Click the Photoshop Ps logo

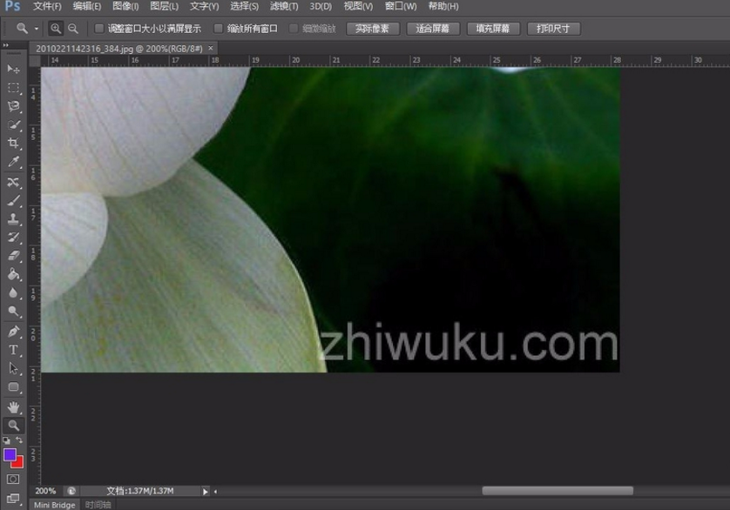12,6
